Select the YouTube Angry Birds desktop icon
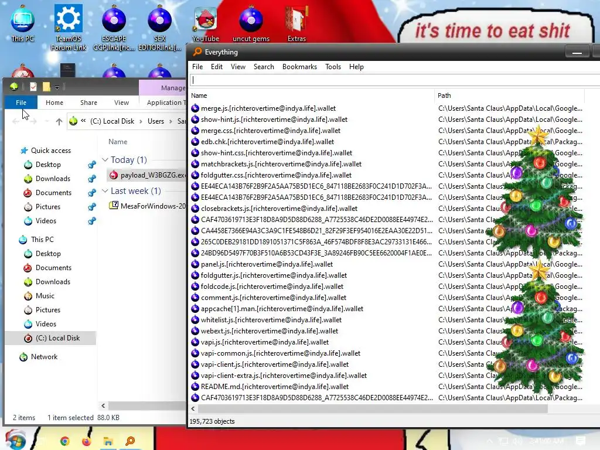The width and height of the screenshot is (600, 450). tap(206, 23)
